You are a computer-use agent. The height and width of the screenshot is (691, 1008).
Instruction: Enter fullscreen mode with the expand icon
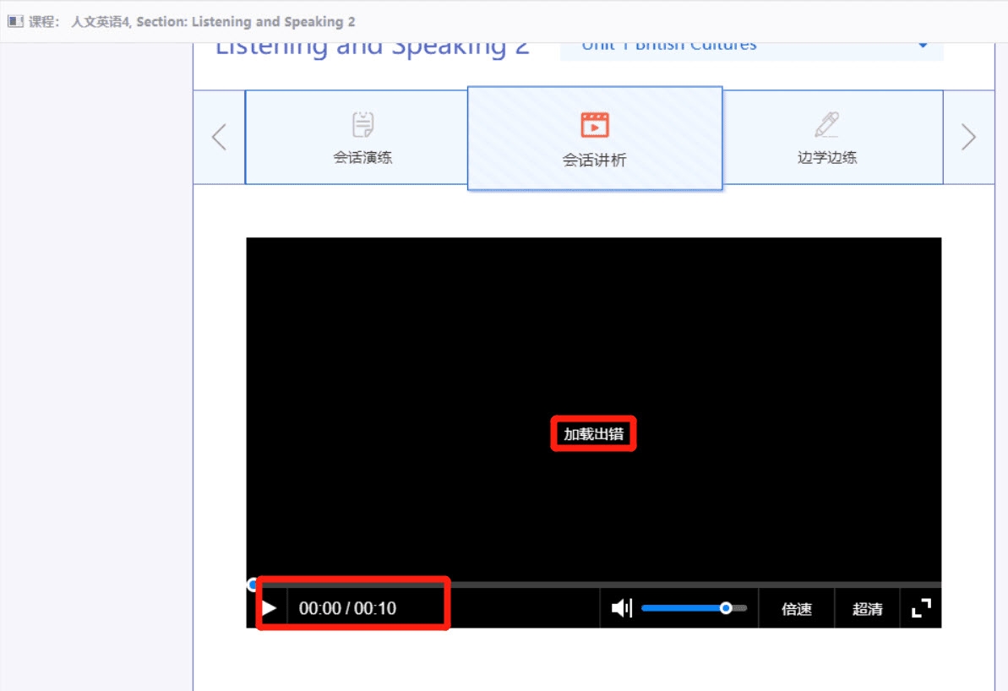pyautogui.click(x=921, y=608)
